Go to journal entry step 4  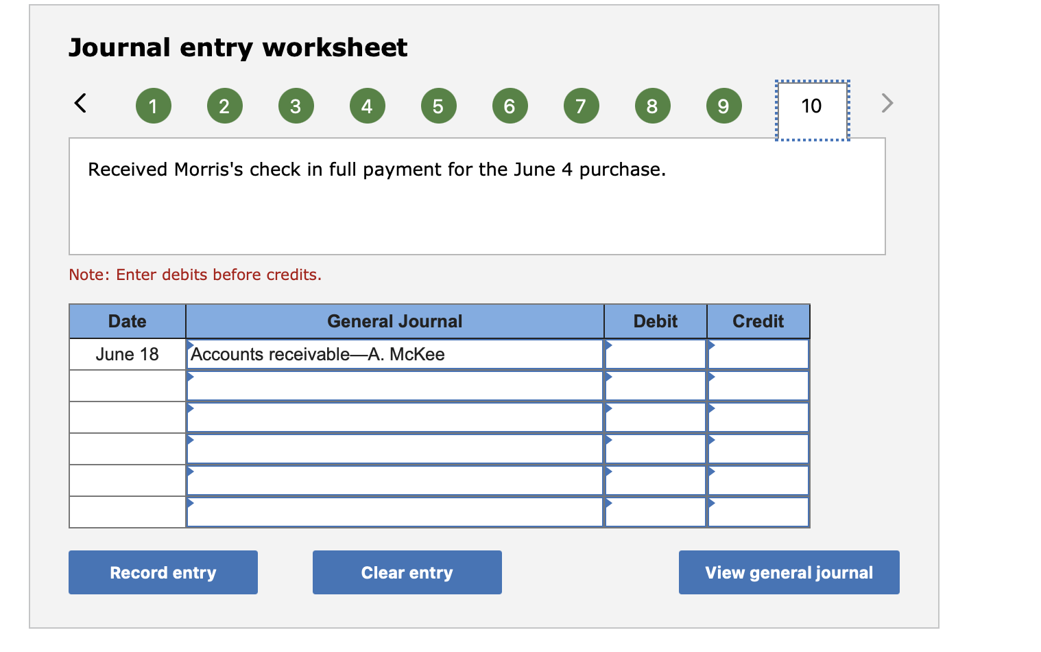[x=367, y=106]
